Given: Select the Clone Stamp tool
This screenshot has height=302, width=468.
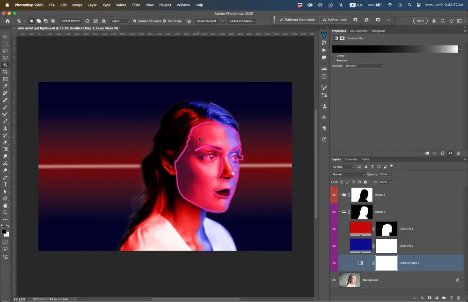Looking at the screenshot, I should point(5,129).
